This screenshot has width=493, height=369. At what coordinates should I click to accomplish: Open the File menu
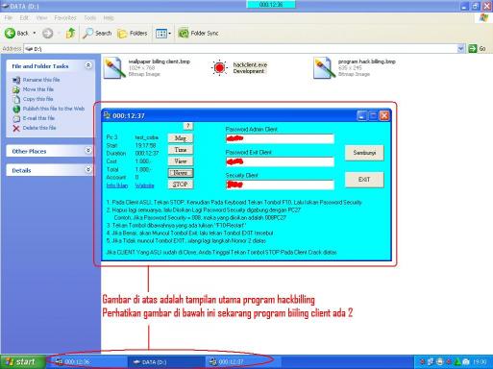click(x=9, y=18)
